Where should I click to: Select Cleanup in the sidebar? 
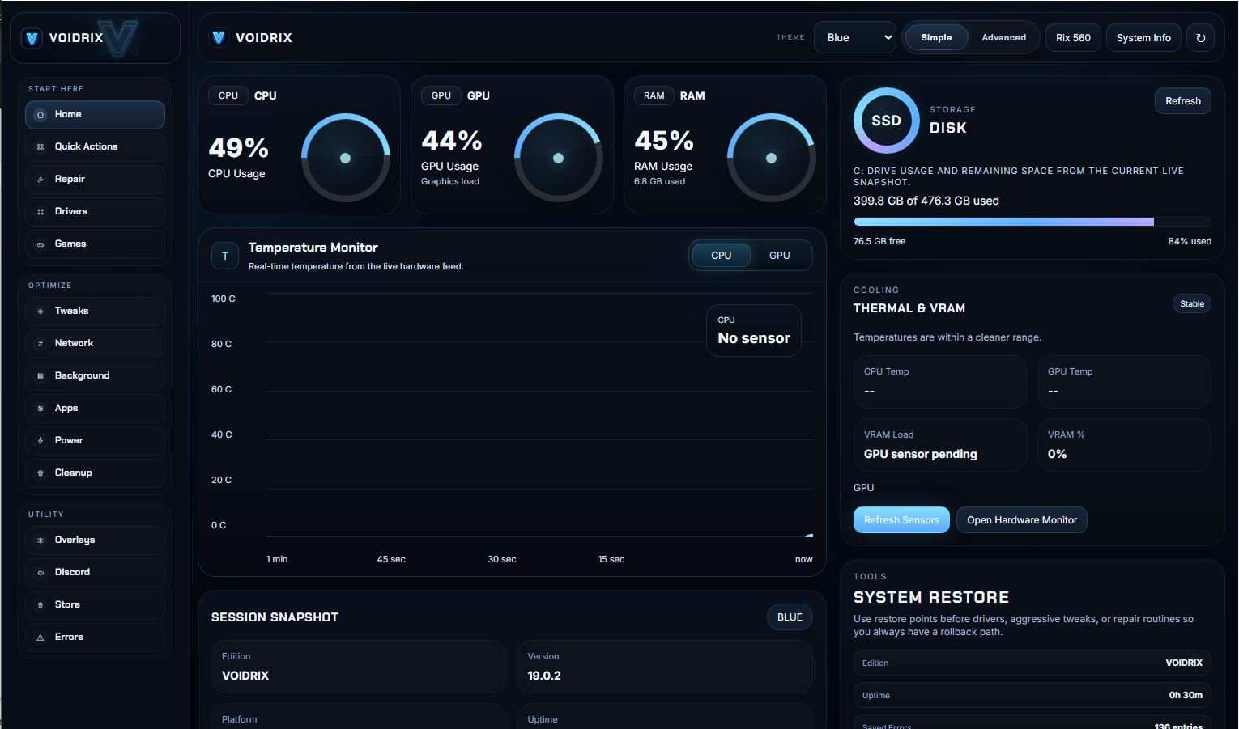tap(95, 473)
